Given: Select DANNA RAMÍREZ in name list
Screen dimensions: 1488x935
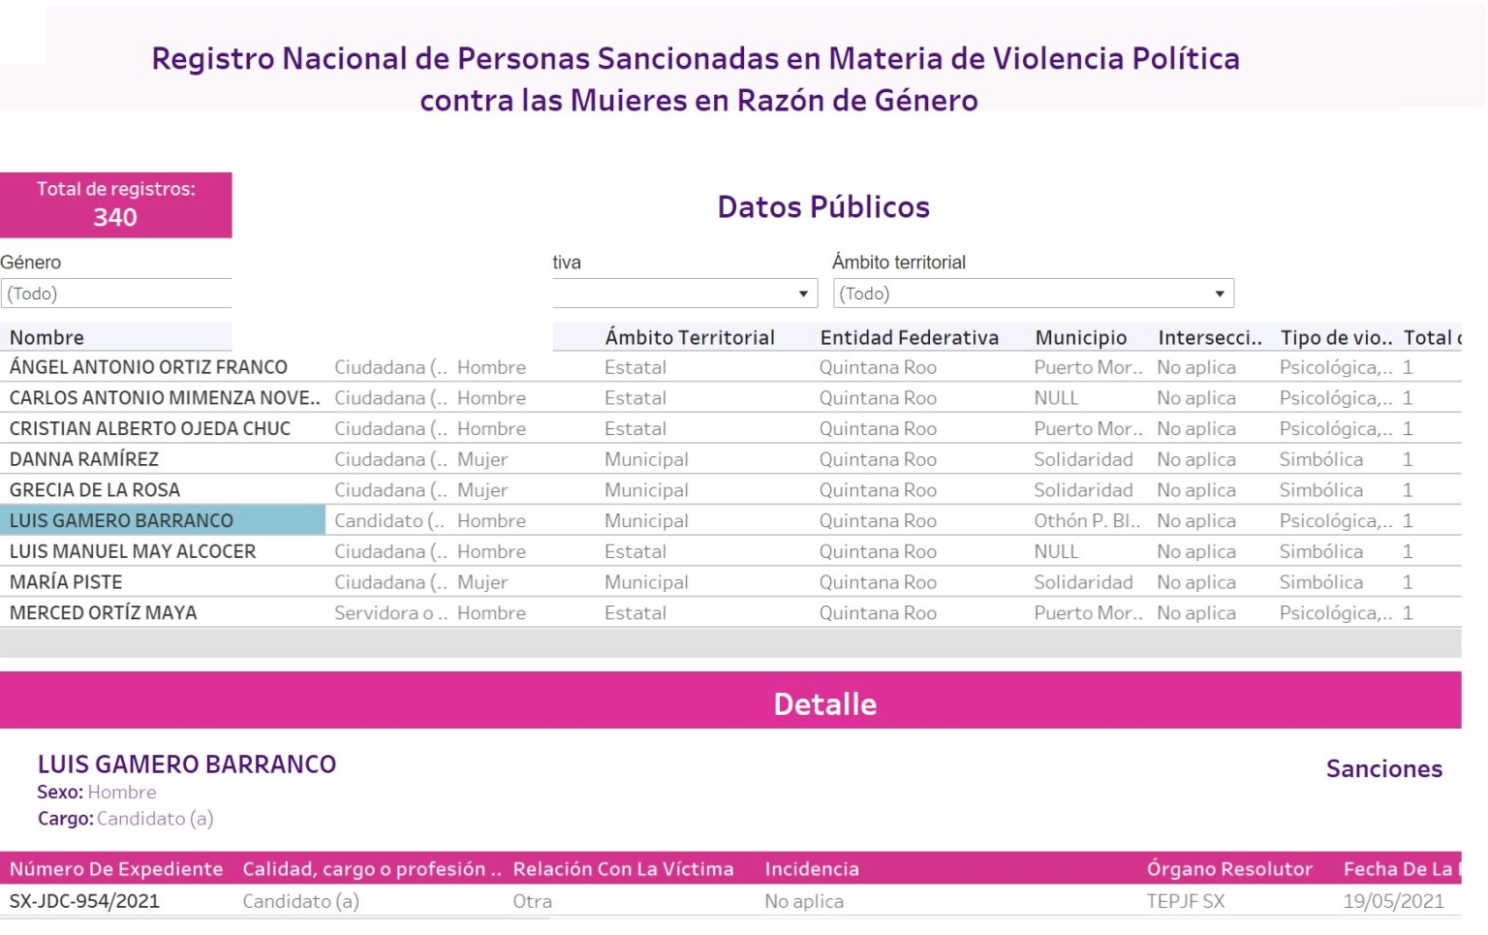Looking at the screenshot, I should (x=84, y=459).
